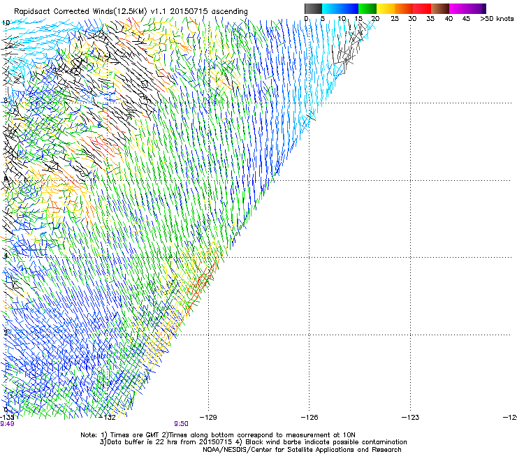This screenshot has width=517, height=454.
Task: Click the orange 25–30 knots legend segment
Action: click(x=404, y=8)
